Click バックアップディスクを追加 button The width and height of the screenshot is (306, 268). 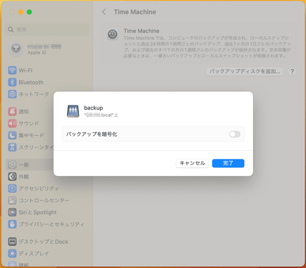tap(245, 71)
